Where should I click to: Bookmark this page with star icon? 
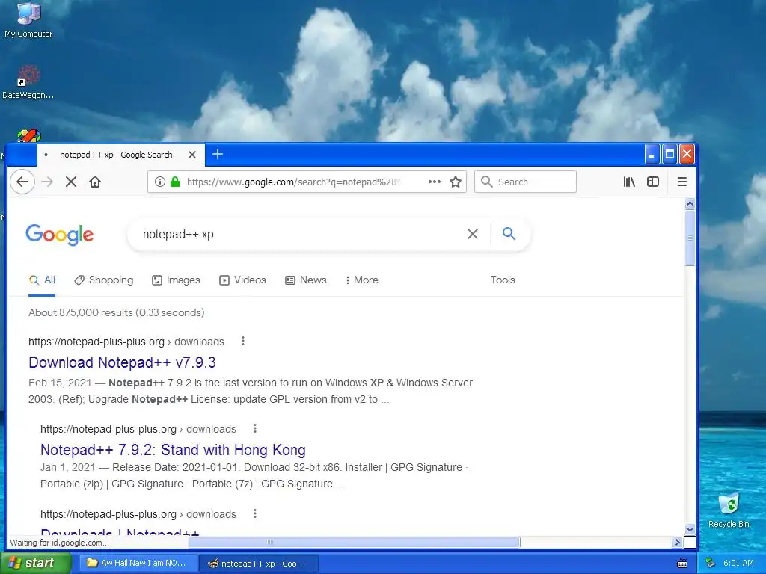coord(456,182)
